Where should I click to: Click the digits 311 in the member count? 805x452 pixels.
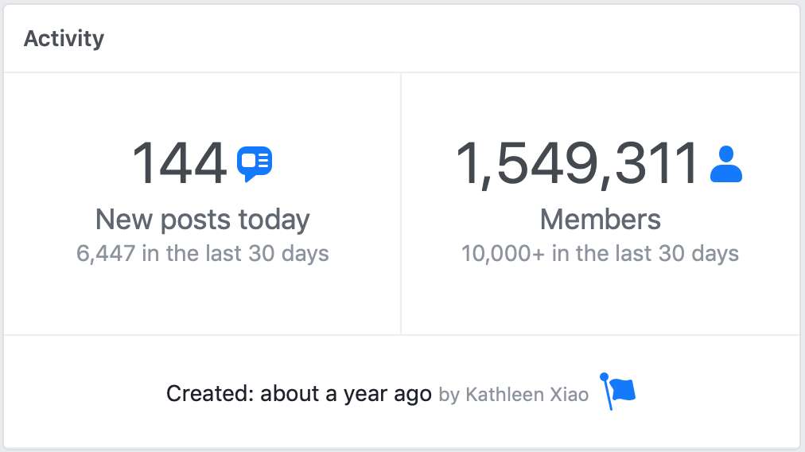click(656, 164)
